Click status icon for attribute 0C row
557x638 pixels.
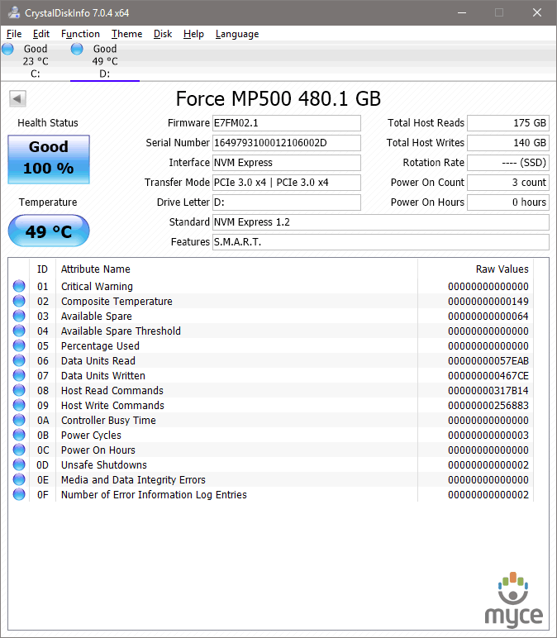coord(19,450)
